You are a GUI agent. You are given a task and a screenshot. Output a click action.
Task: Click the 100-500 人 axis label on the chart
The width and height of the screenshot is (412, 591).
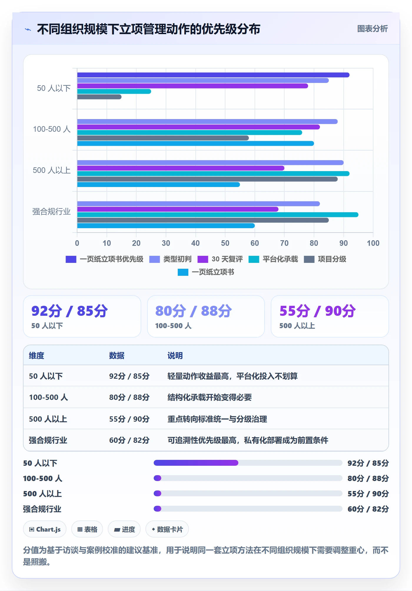51,129
